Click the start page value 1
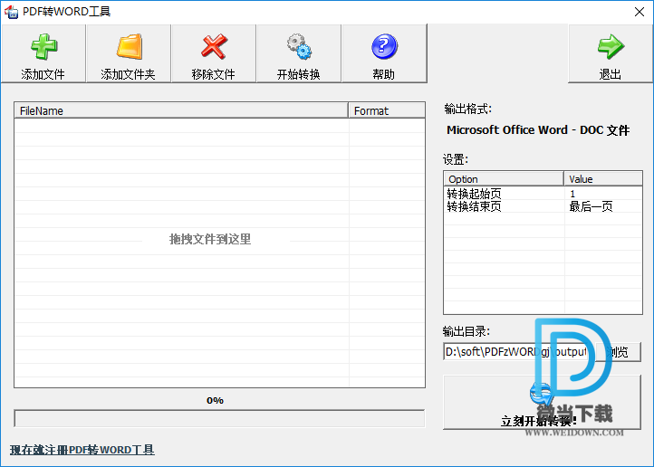 [x=572, y=194]
